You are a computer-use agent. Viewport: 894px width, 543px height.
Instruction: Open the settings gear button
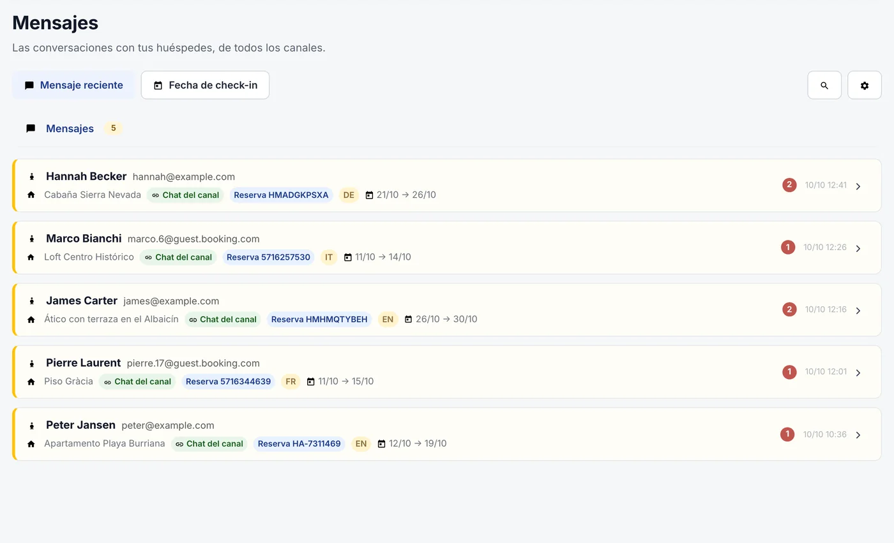[865, 86]
